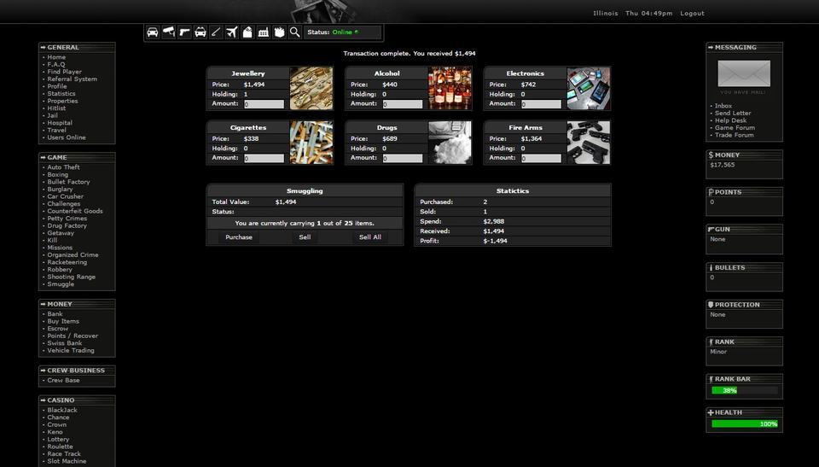Click the airplane travel icon
Image resolution: width=819 pixels, height=467 pixels.
232,32
